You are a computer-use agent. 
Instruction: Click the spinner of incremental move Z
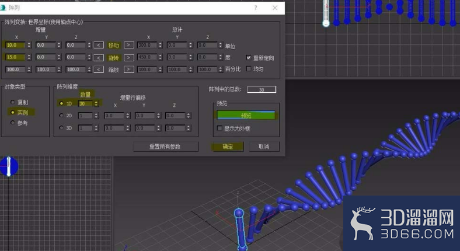89,45
